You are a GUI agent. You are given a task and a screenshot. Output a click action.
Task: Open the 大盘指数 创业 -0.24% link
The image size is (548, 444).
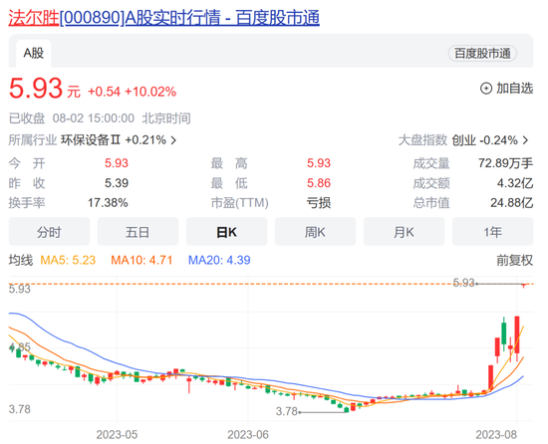[x=463, y=140]
